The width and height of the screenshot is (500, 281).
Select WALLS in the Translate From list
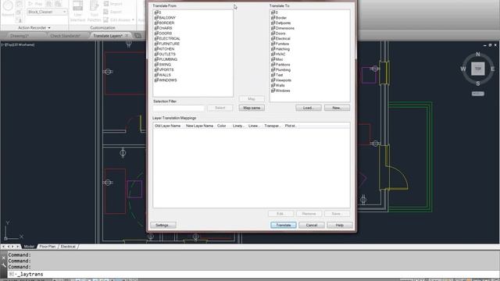pyautogui.click(x=162, y=75)
